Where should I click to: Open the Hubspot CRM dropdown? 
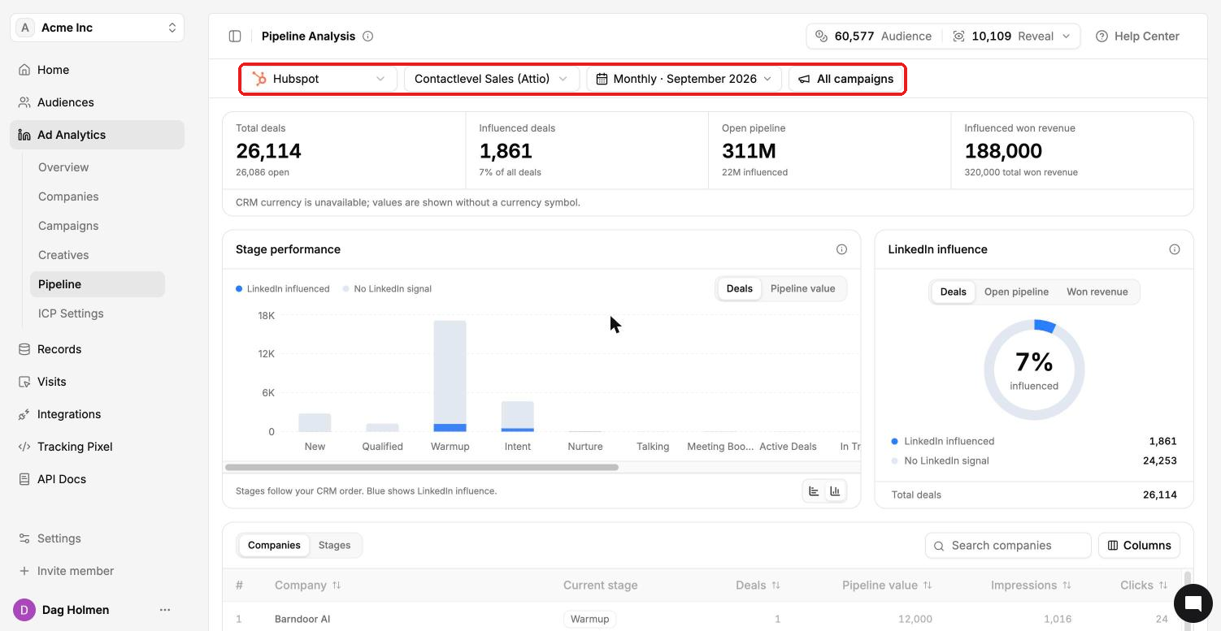pyautogui.click(x=319, y=79)
